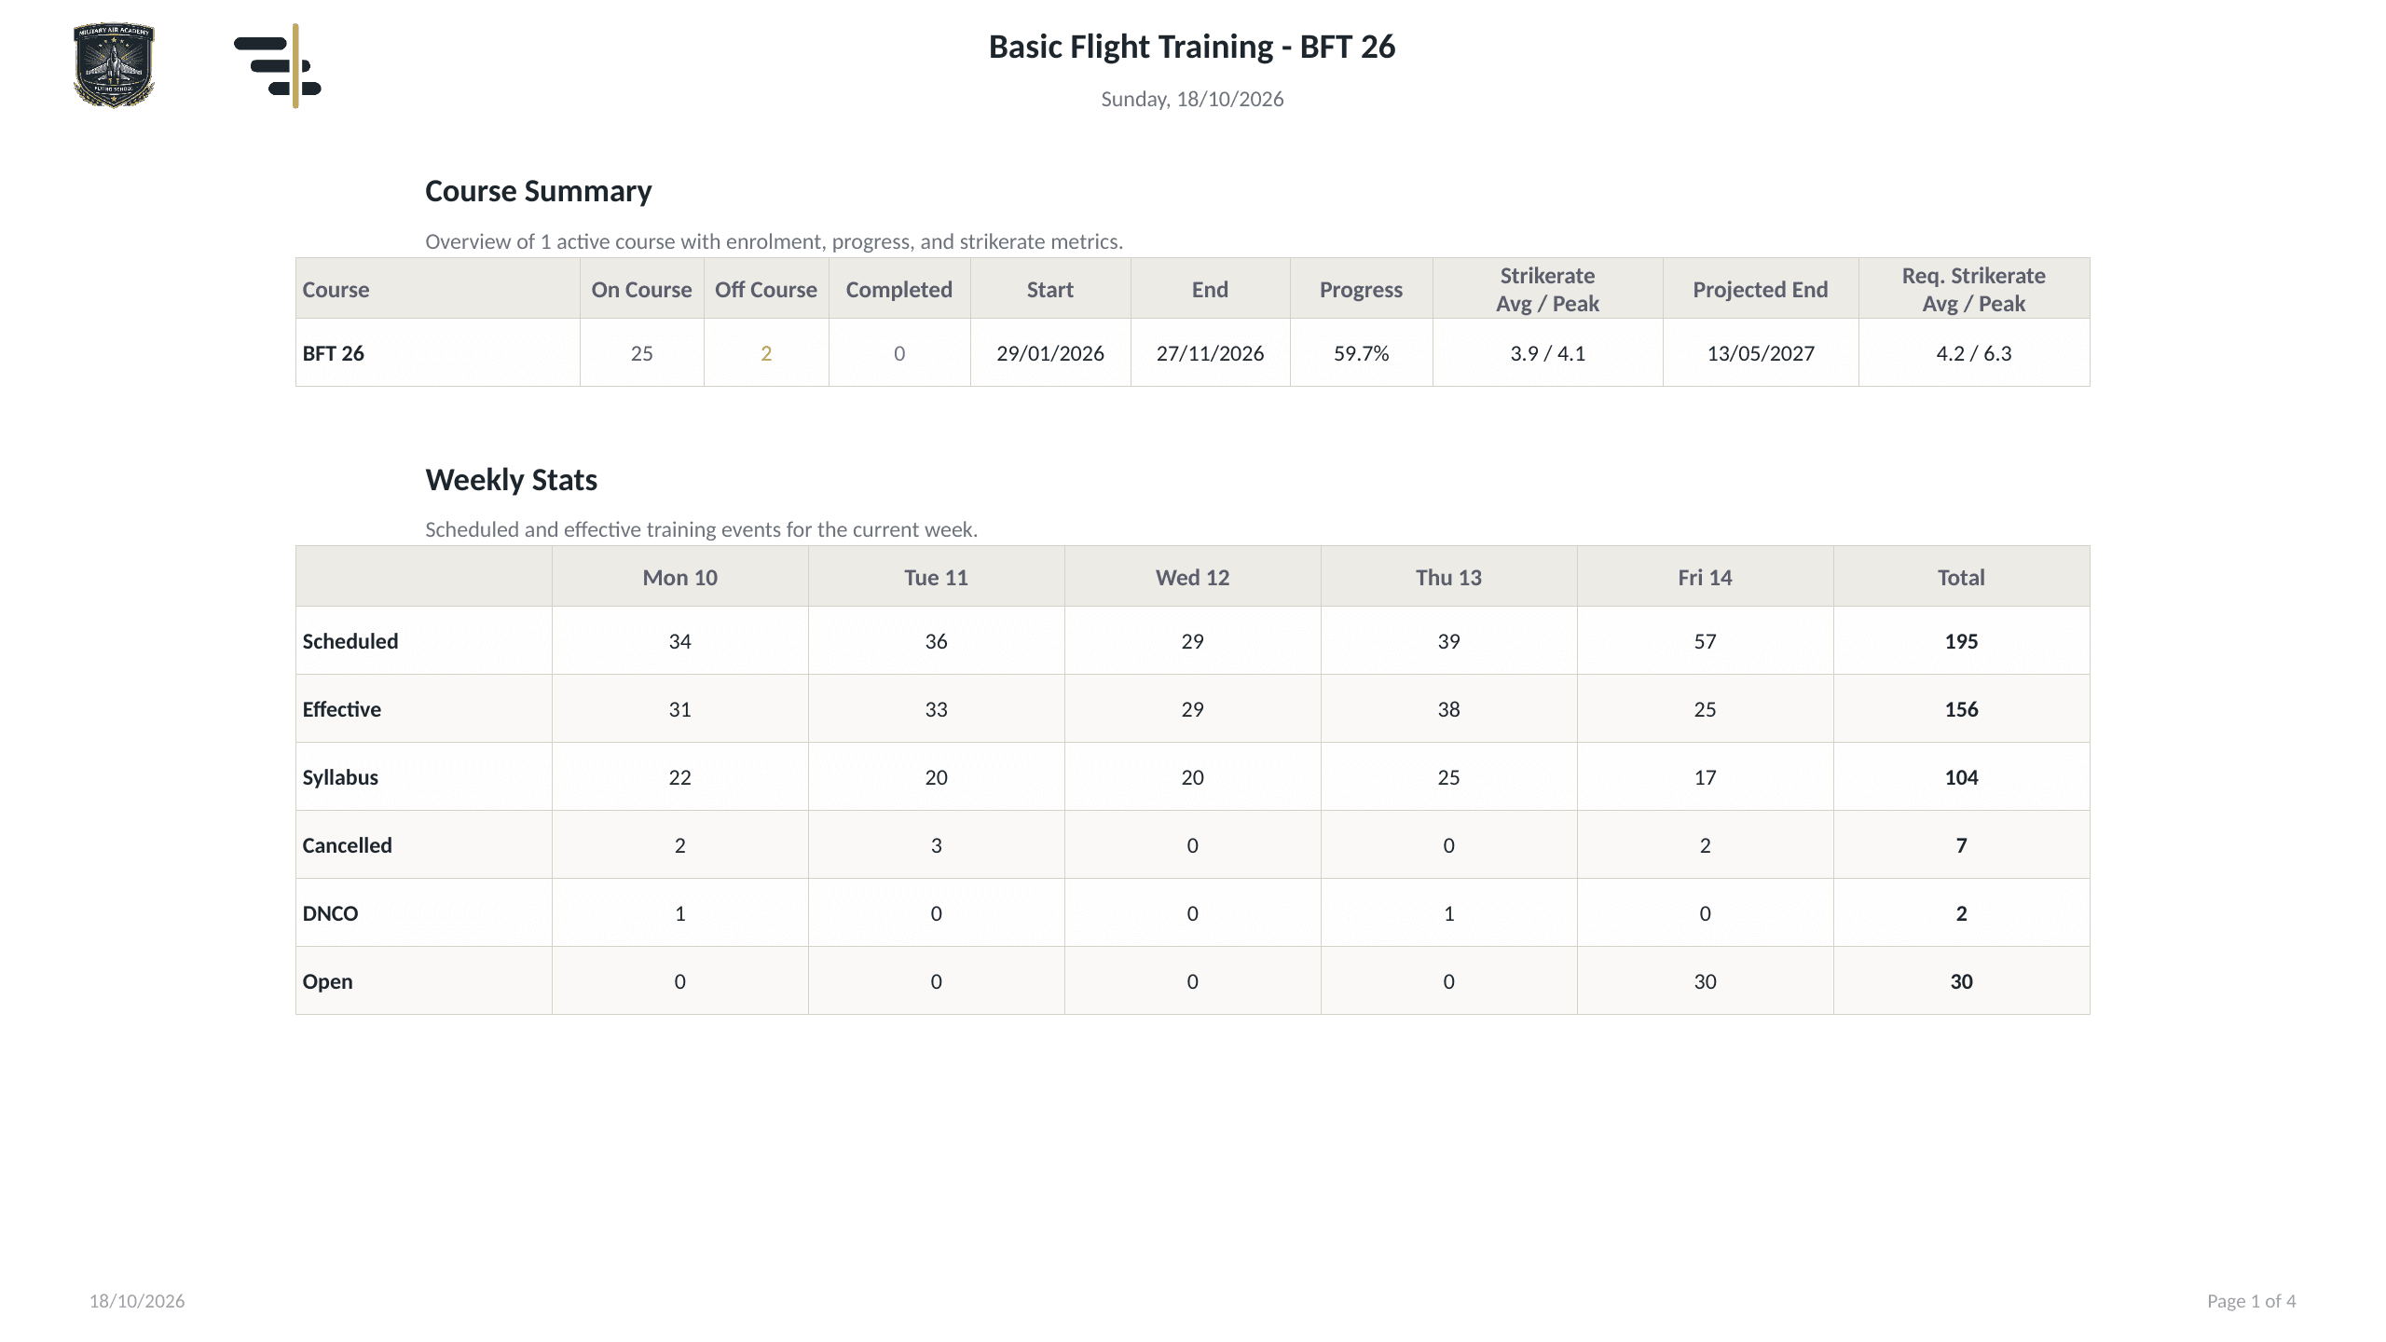2386x1342 pixels.
Task: Click the highlighted Off Course value '2'
Action: [766, 353]
